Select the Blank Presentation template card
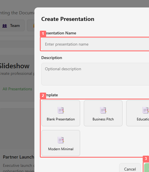This screenshot has height=172, width=149. pyautogui.click(x=61, y=113)
